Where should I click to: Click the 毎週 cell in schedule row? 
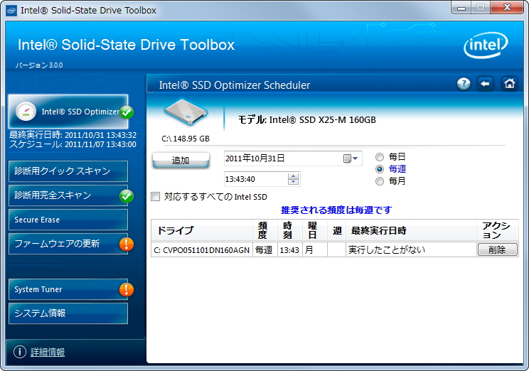[264, 250]
